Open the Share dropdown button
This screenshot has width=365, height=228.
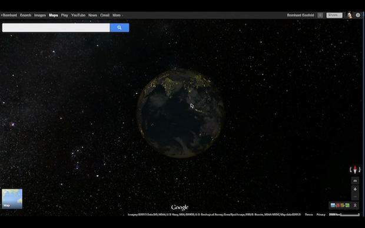pyautogui.click(x=334, y=15)
